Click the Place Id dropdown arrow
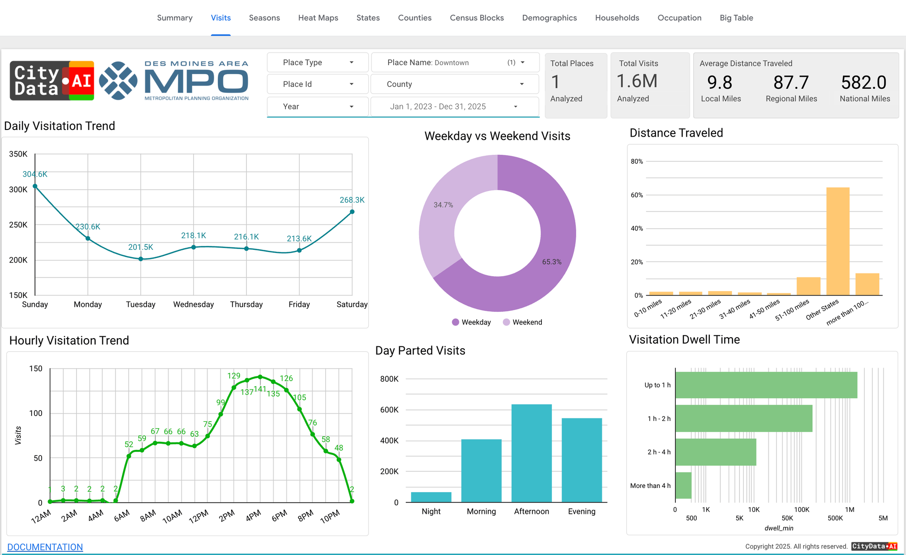The width and height of the screenshot is (906, 555). [352, 84]
